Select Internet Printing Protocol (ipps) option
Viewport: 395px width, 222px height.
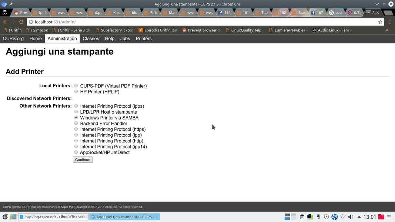[x=76, y=106]
